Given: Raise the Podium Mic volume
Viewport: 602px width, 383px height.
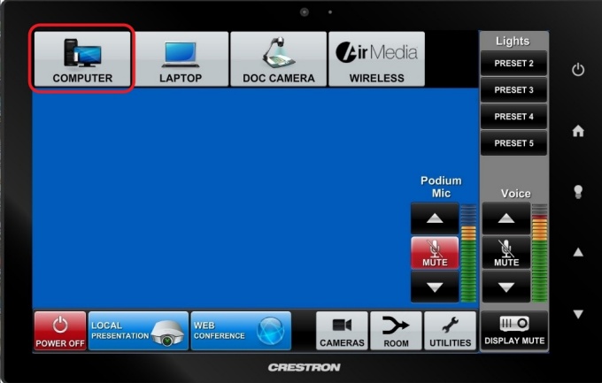Looking at the screenshot, I should pyautogui.click(x=435, y=218).
